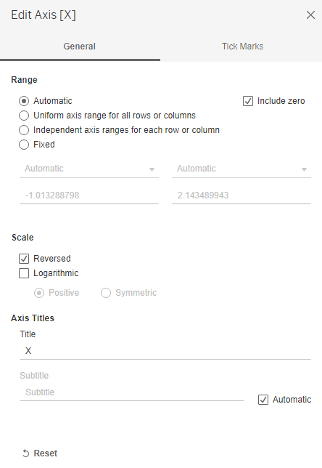The image size is (322, 468).
Task: Choose the Fixed range option
Action: [24, 145]
